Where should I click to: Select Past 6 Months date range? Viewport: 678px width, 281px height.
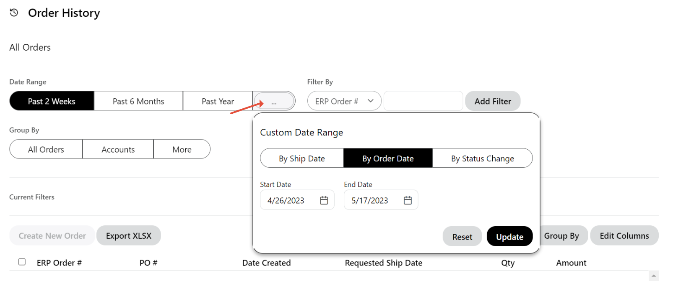pos(138,101)
